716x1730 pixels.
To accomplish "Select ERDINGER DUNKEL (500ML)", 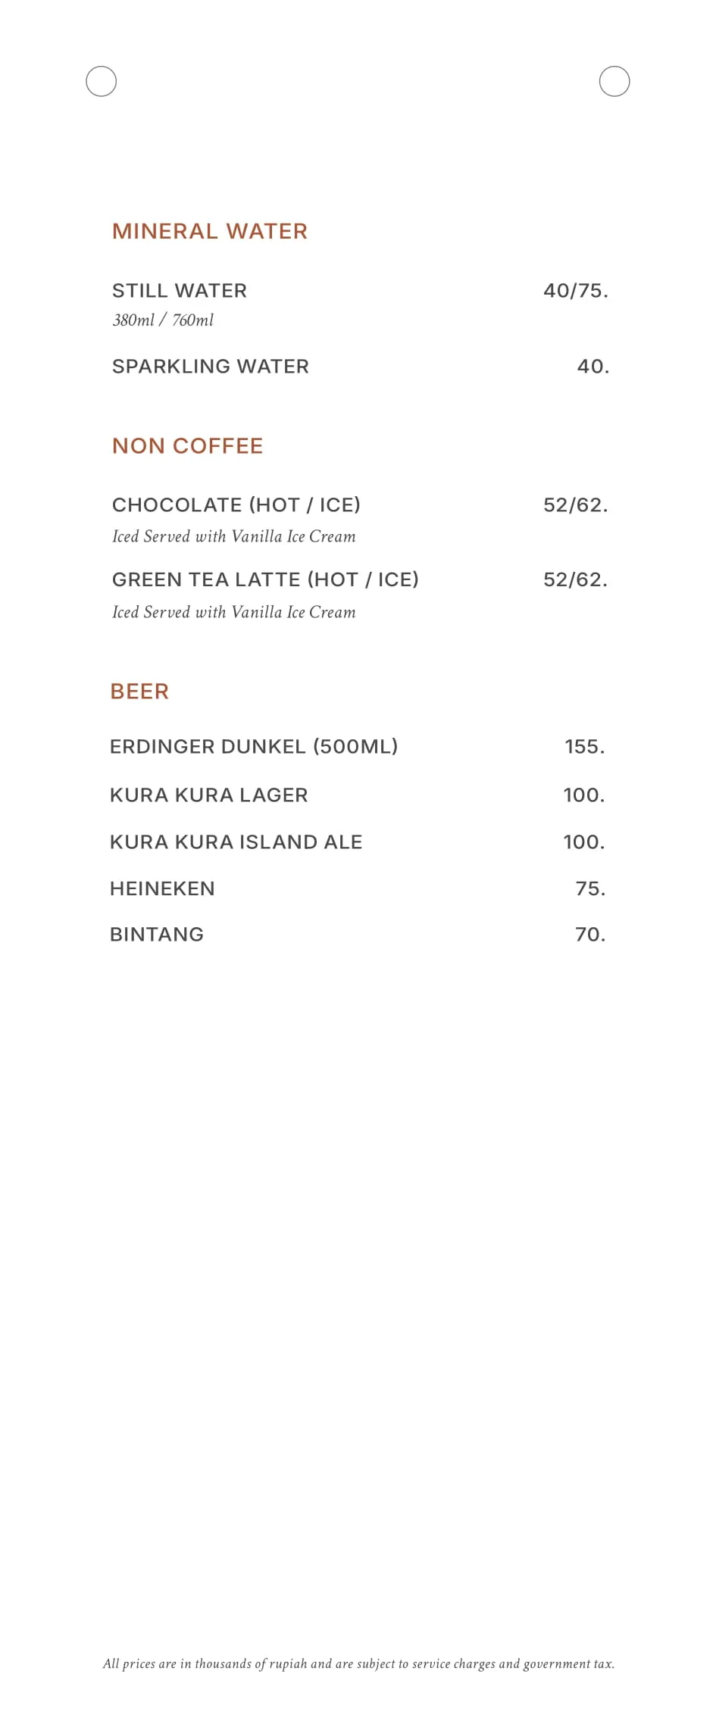I will (254, 747).
